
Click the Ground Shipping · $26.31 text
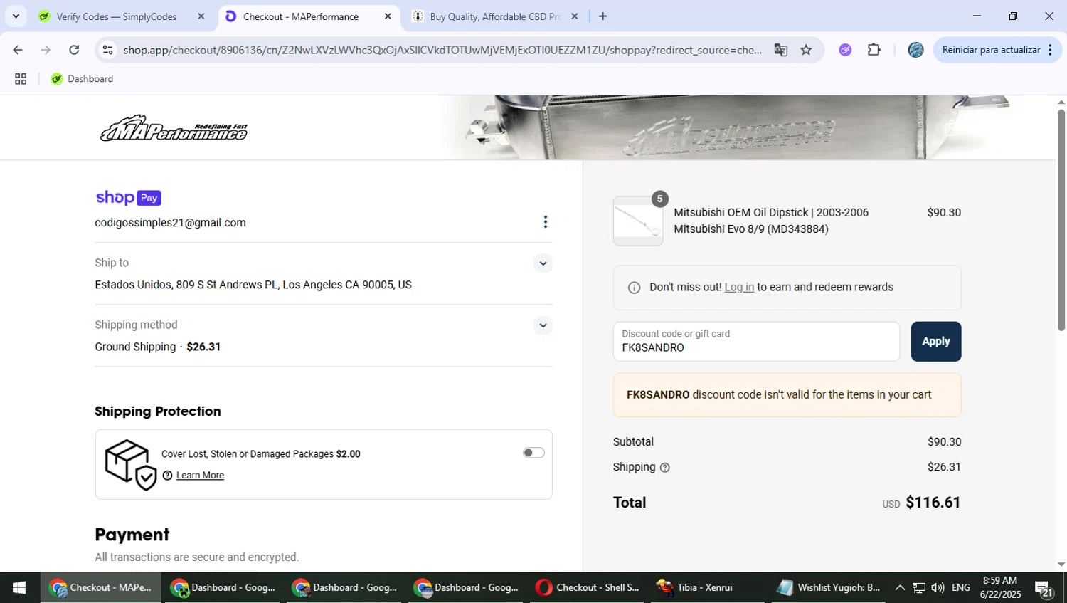point(158,347)
